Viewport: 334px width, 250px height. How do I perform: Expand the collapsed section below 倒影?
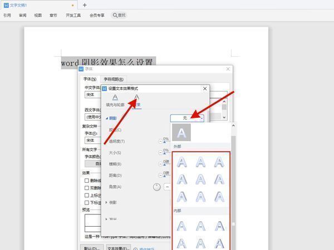106,219
